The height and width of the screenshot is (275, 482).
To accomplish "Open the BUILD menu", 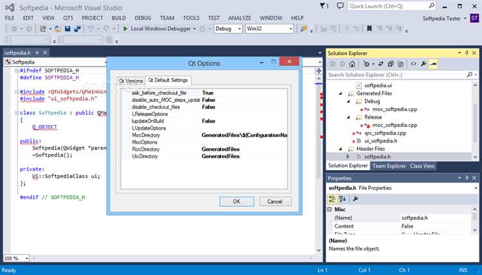I will 119,18.
